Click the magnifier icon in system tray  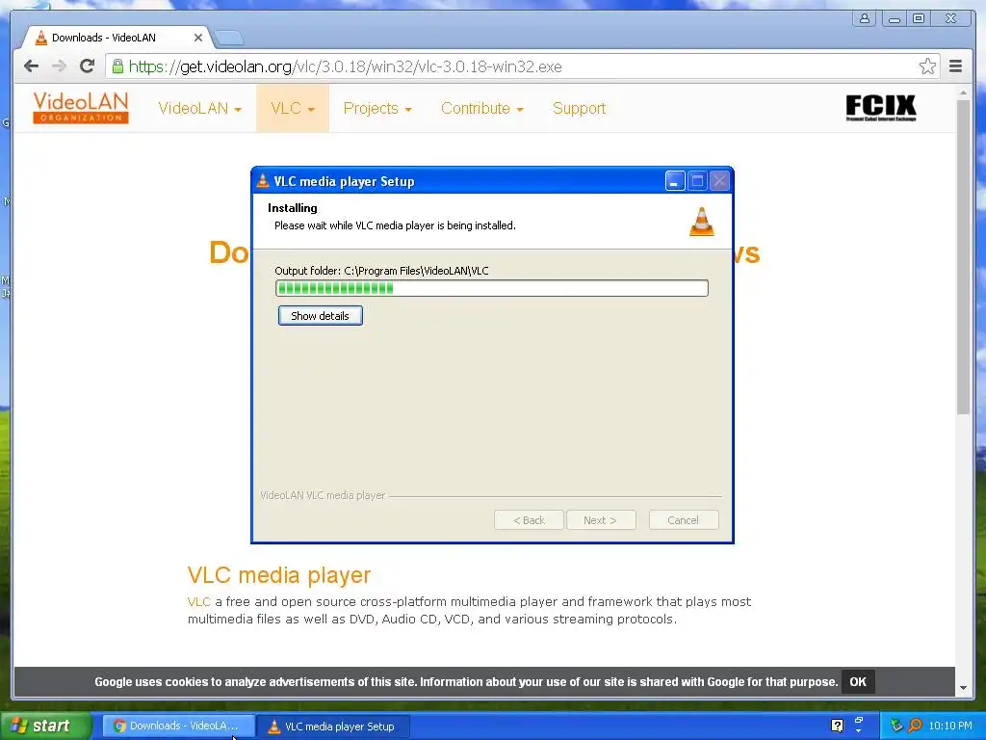pyautogui.click(x=915, y=726)
